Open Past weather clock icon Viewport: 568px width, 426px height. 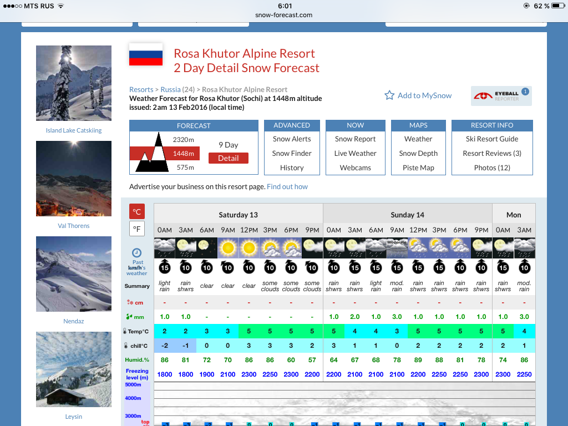[136, 252]
